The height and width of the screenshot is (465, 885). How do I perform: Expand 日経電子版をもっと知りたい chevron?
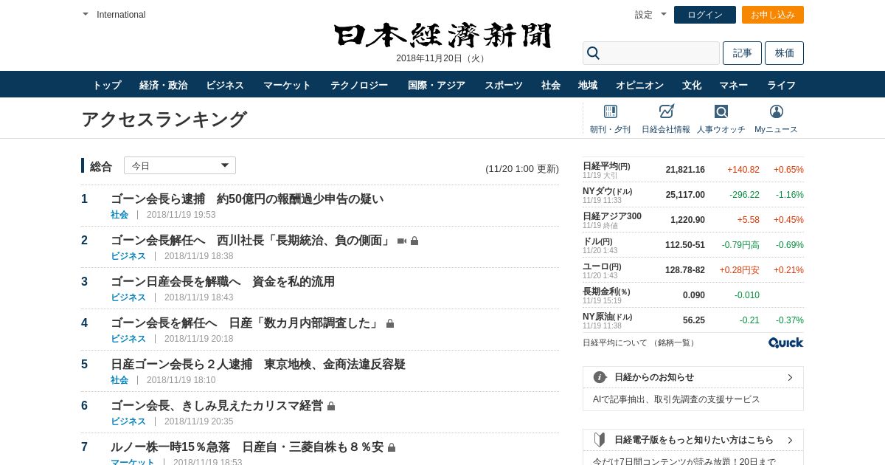790,440
